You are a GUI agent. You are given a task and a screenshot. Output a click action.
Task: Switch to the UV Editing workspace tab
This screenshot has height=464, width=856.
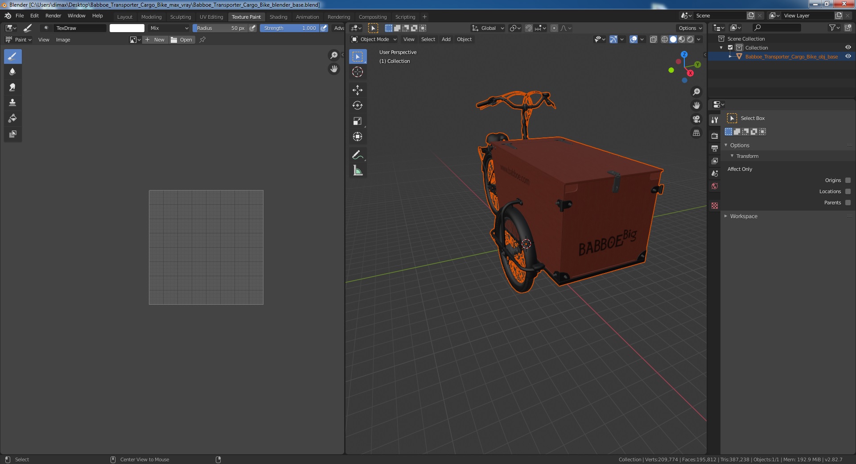pyautogui.click(x=211, y=17)
